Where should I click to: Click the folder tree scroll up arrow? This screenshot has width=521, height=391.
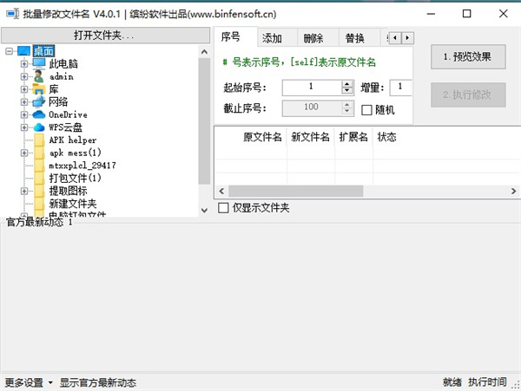pyautogui.click(x=204, y=52)
